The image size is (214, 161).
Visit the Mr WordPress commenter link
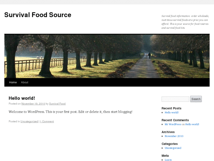pos(173,124)
